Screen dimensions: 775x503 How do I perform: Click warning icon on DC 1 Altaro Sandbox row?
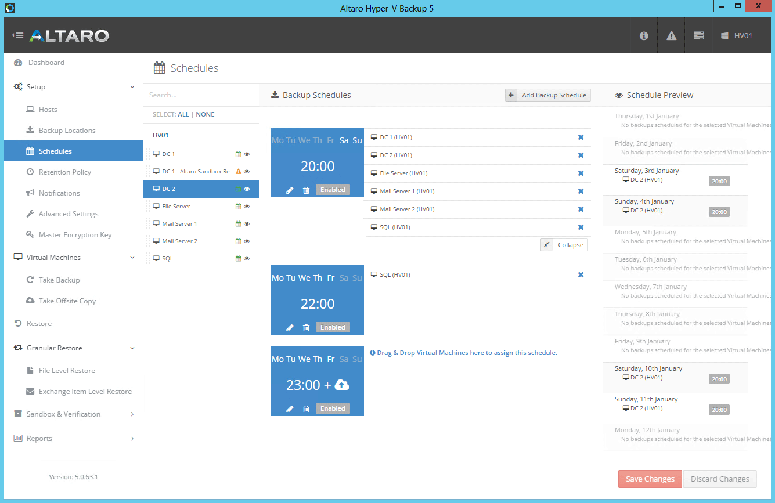point(238,172)
